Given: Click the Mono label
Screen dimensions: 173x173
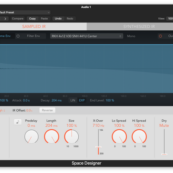Looking at the screenshot, I should pos(131,36).
